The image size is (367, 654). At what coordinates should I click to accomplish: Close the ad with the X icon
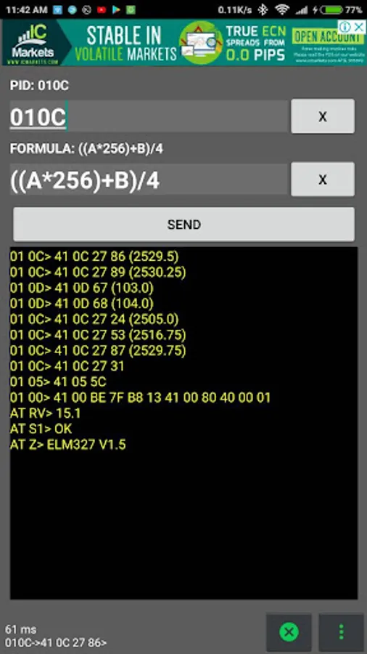[358, 27]
